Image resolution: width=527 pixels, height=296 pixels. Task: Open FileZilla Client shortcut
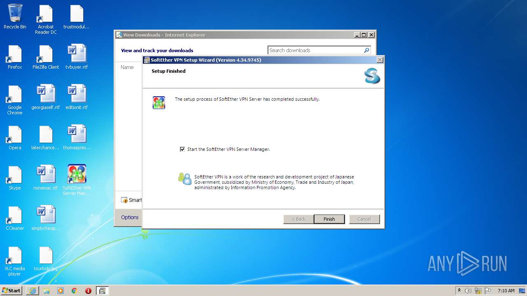(46, 57)
